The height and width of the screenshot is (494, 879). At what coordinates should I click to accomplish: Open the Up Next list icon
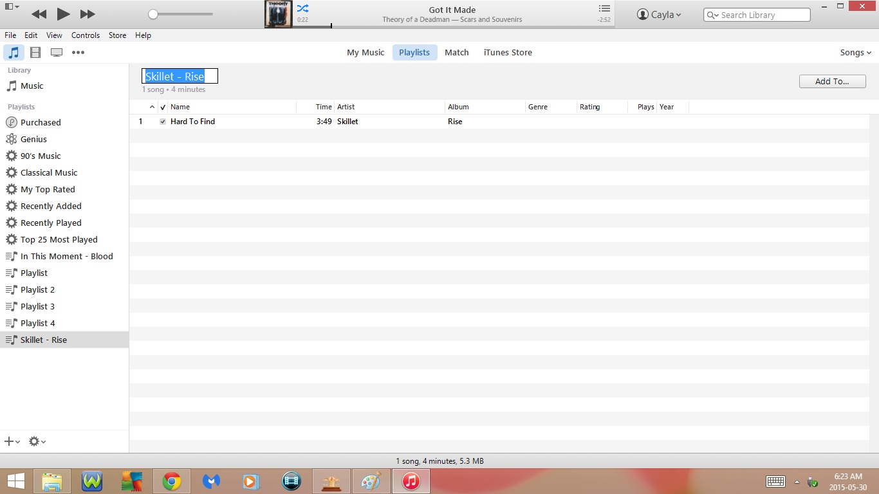click(x=604, y=8)
